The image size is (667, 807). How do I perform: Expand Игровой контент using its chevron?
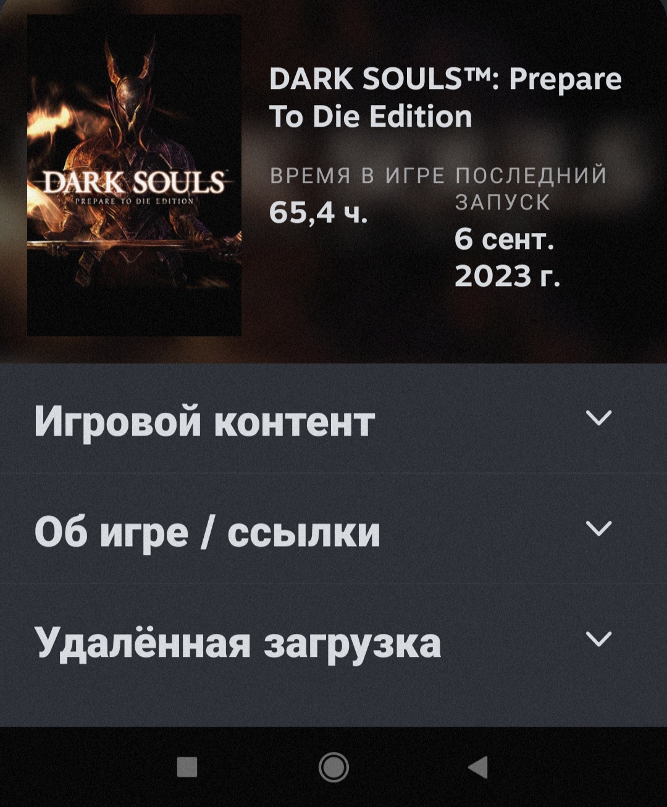coord(598,418)
